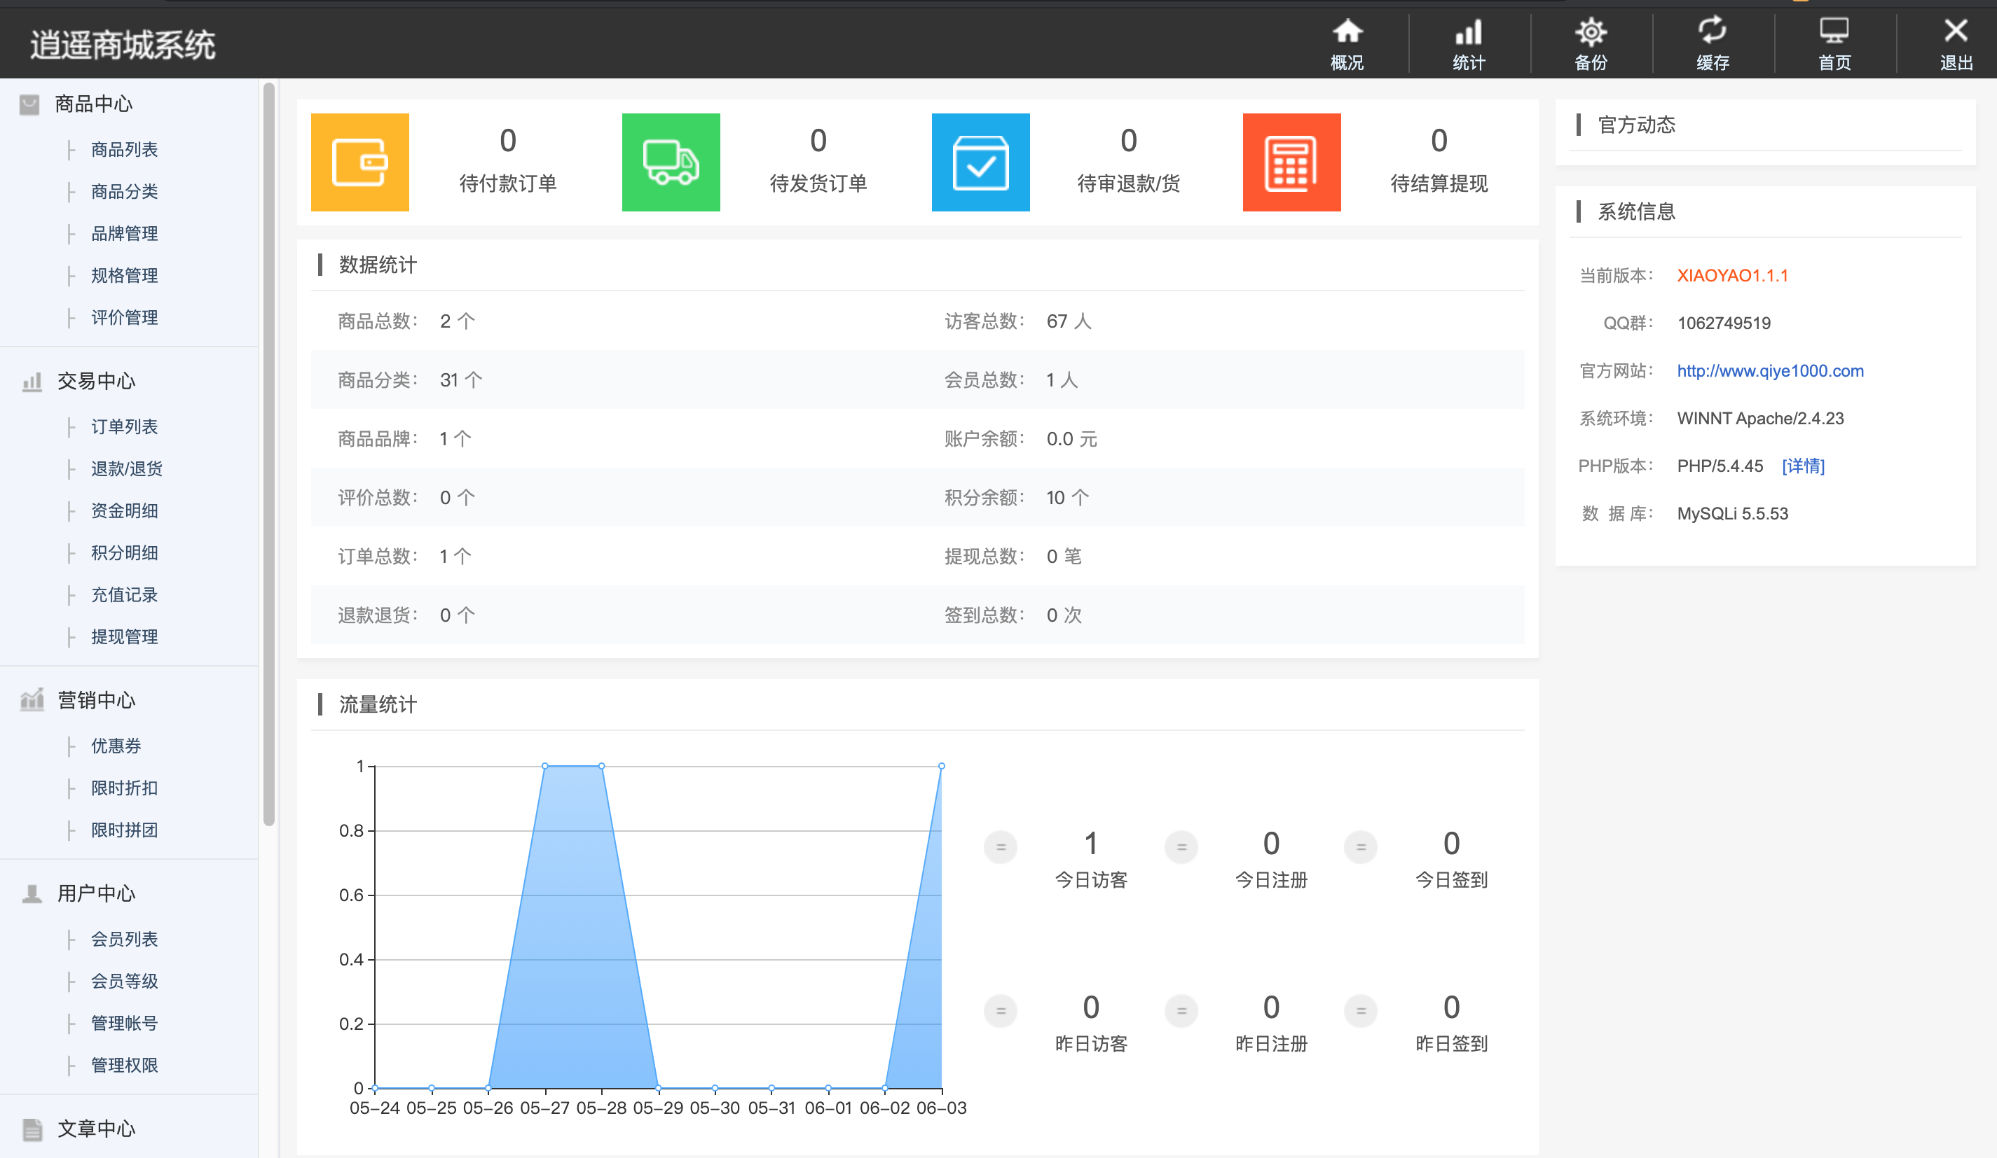Open 管理帐号 in the sidebar
This screenshot has width=1997, height=1158.
125,1024
